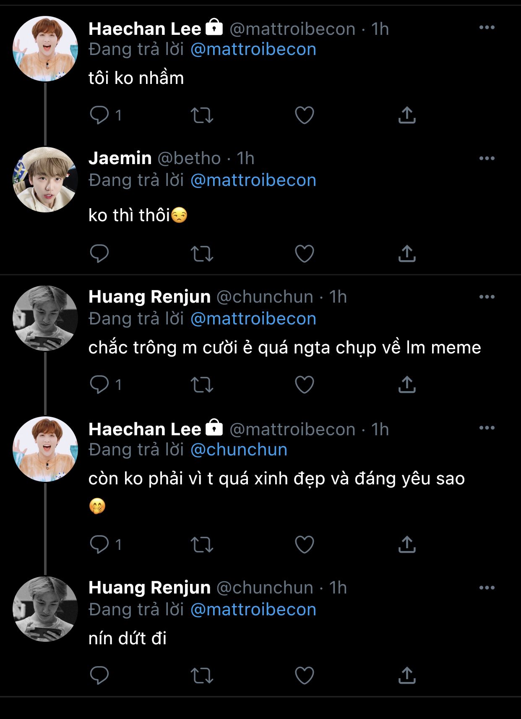This screenshot has width=521, height=719.
Task: Open @mattroibecon mention in Jaemin's reply
Action: coord(253,180)
